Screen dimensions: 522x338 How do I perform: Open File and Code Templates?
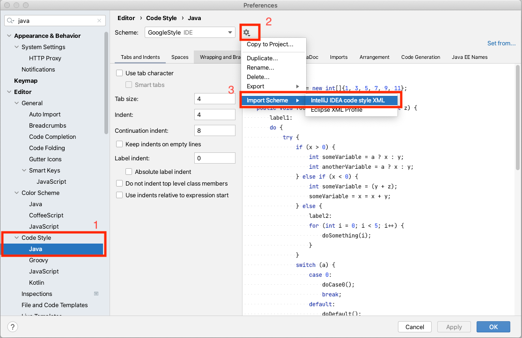click(x=55, y=305)
